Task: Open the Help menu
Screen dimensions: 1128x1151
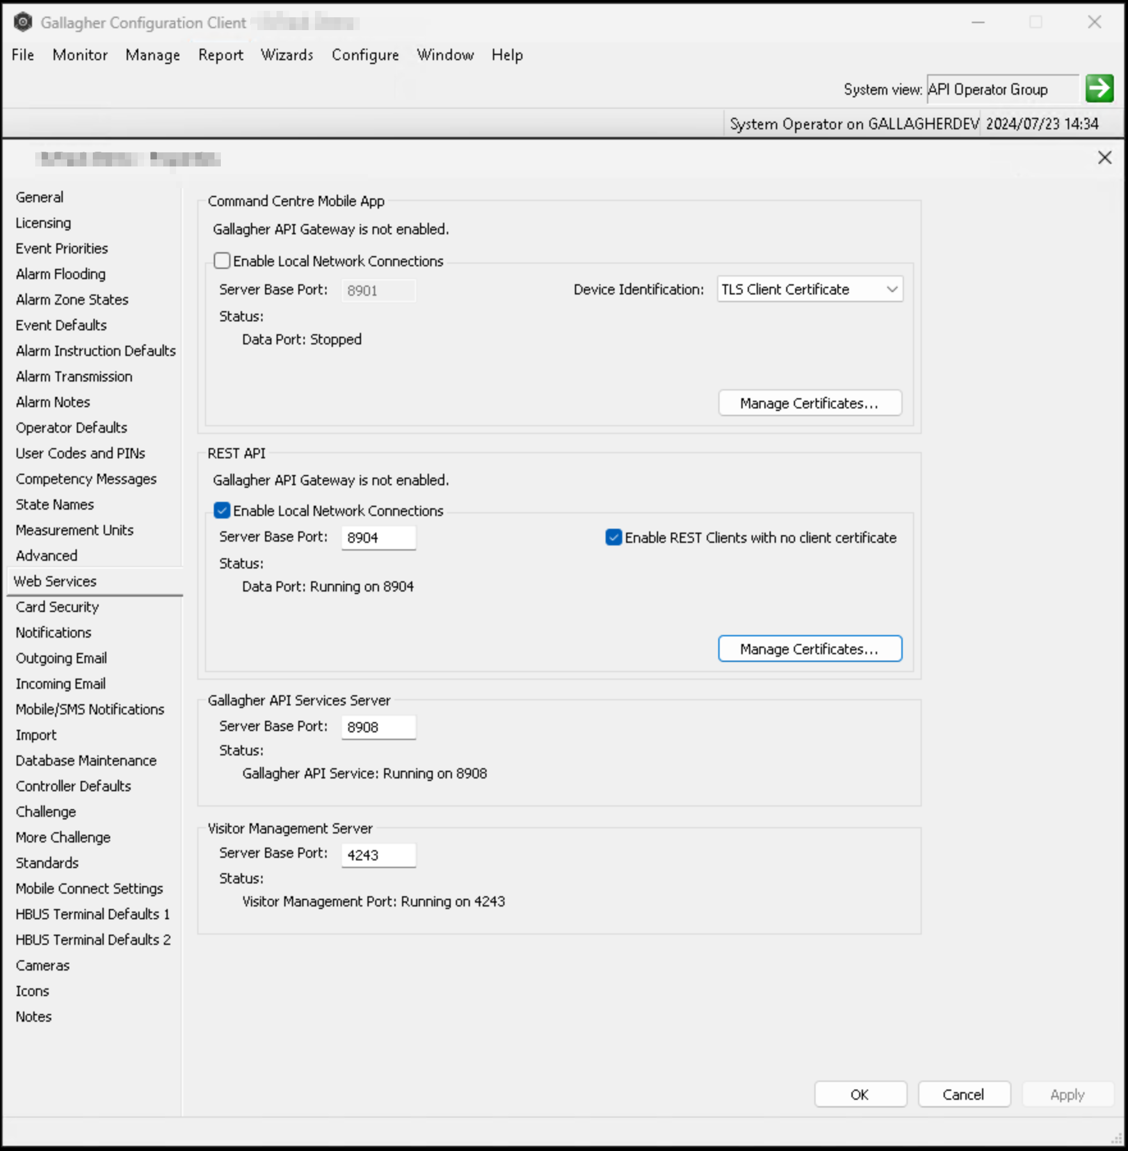Action: click(507, 55)
